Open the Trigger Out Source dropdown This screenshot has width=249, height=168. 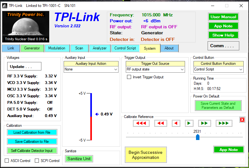[155, 70]
